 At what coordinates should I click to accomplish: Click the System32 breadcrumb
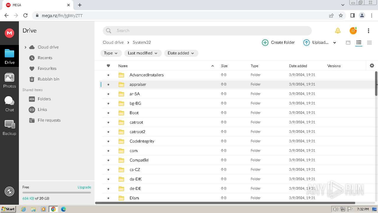pos(142,42)
